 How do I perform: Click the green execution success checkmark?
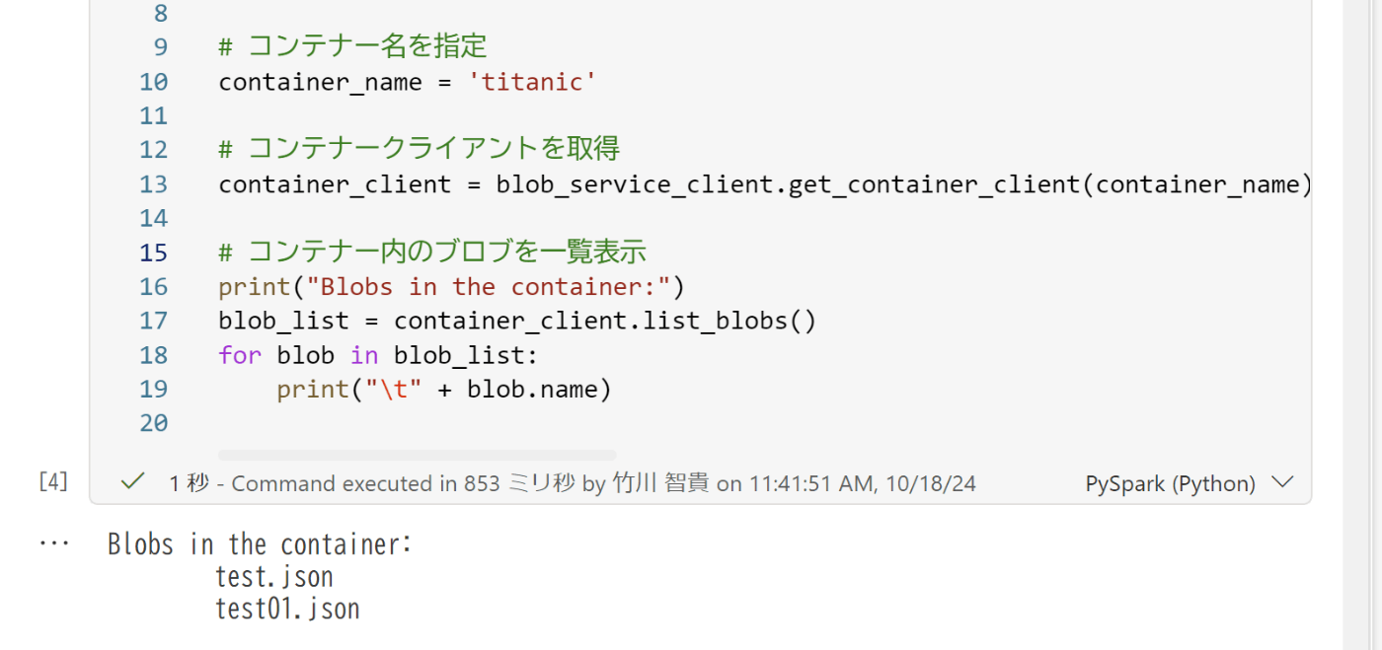tap(132, 482)
